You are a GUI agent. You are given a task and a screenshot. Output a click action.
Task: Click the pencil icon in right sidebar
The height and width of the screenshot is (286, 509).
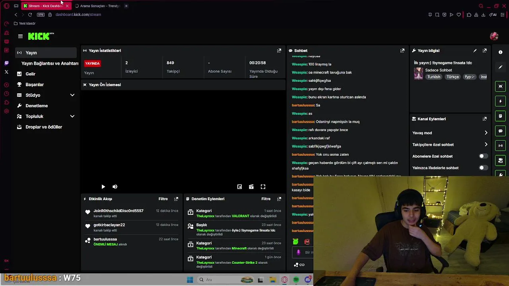click(x=500, y=67)
